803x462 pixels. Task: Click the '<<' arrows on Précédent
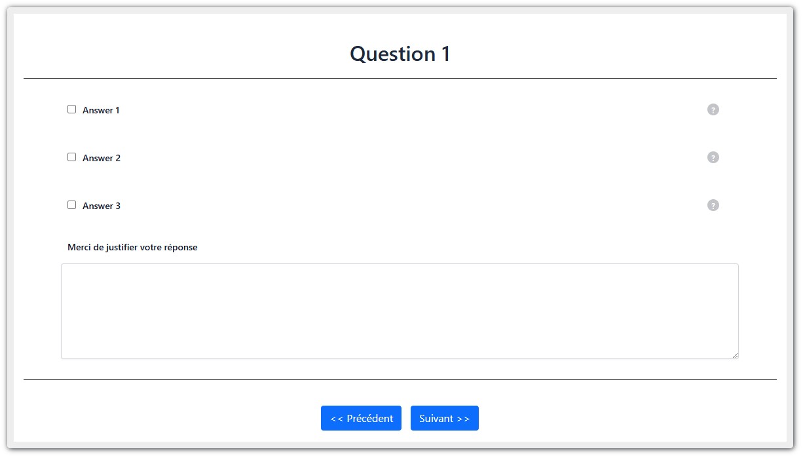(337, 419)
